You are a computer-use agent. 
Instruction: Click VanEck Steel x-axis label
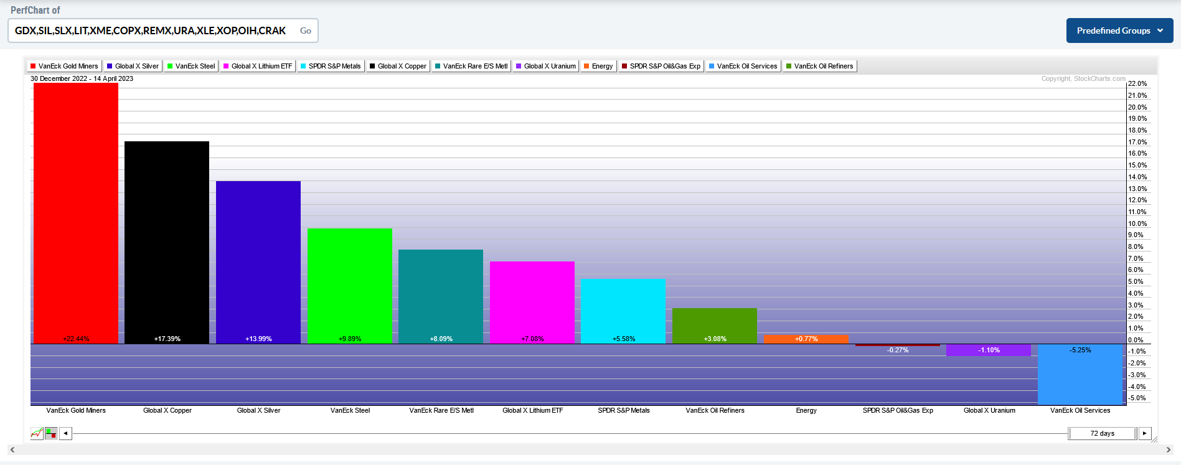350,410
